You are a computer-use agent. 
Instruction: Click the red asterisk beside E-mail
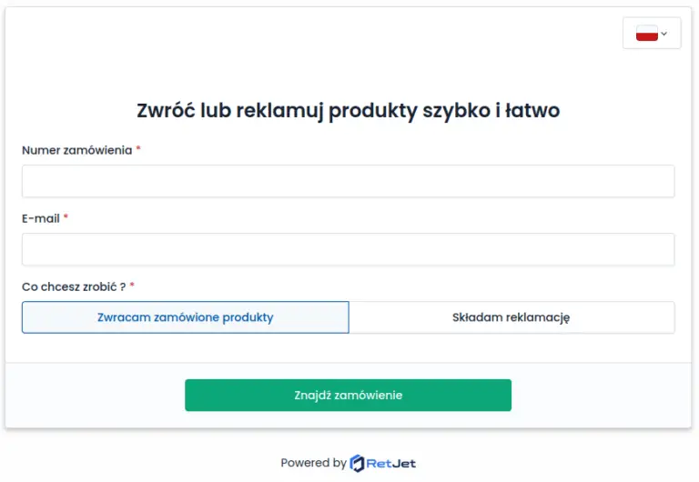(x=66, y=218)
